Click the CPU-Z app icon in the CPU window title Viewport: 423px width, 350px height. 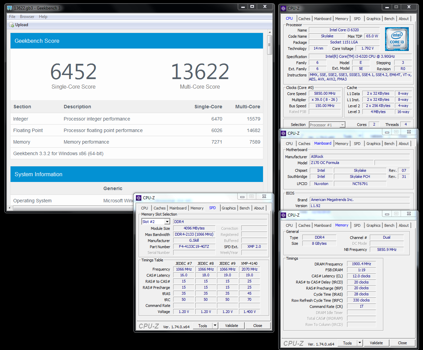pyautogui.click(x=284, y=8)
